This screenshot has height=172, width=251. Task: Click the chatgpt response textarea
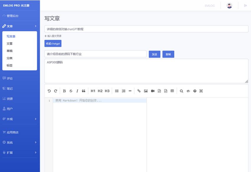146,71
